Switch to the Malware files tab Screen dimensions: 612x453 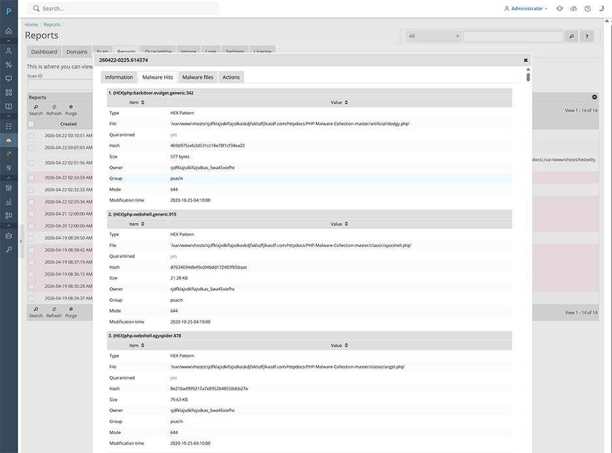coord(198,78)
